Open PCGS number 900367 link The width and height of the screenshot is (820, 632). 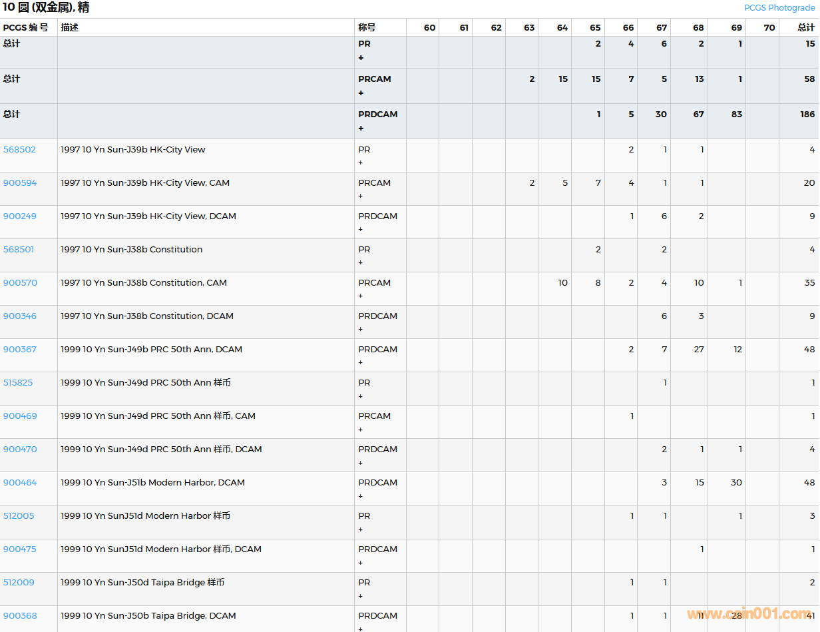[20, 350]
